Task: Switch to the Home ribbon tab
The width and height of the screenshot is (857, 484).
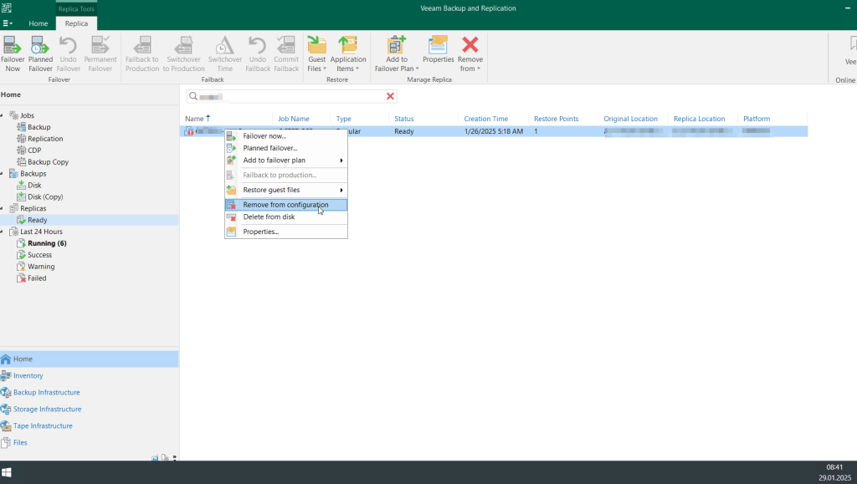Action: pyautogui.click(x=38, y=23)
